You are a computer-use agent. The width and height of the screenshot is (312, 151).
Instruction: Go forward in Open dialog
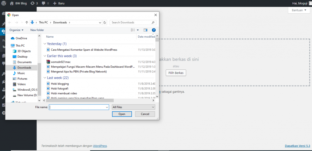tap(16, 22)
